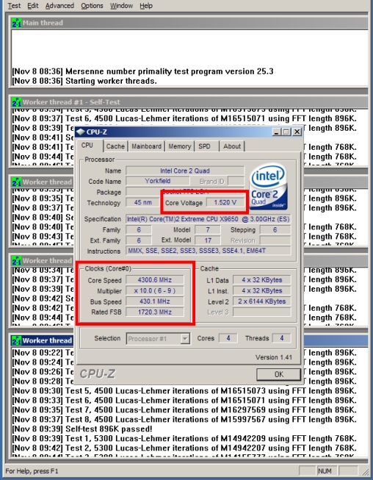The height and width of the screenshot is (480, 373).
Task: Click the Core Speed value field
Action: 155,280
